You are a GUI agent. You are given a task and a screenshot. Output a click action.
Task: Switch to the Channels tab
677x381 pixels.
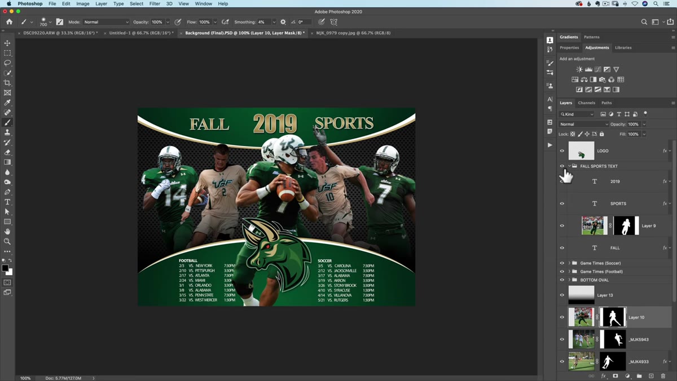pyautogui.click(x=586, y=103)
